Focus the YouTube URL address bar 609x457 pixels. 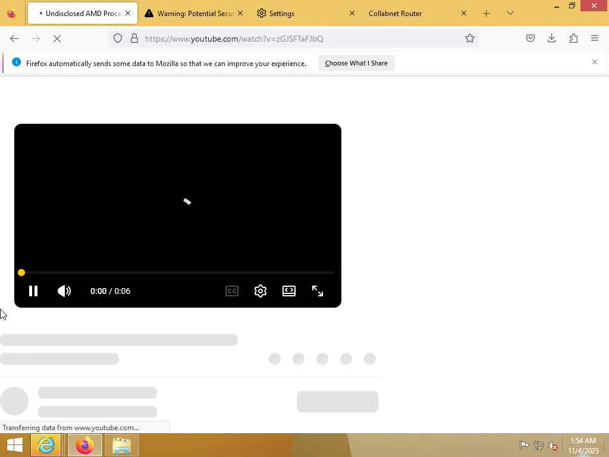click(x=295, y=39)
